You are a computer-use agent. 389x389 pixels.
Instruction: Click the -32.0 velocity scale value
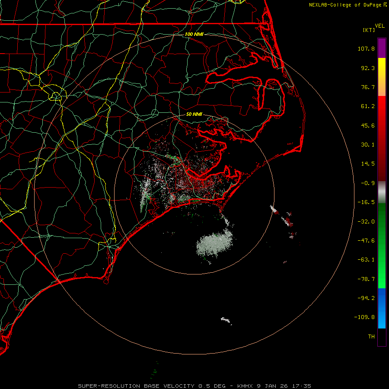366,222
